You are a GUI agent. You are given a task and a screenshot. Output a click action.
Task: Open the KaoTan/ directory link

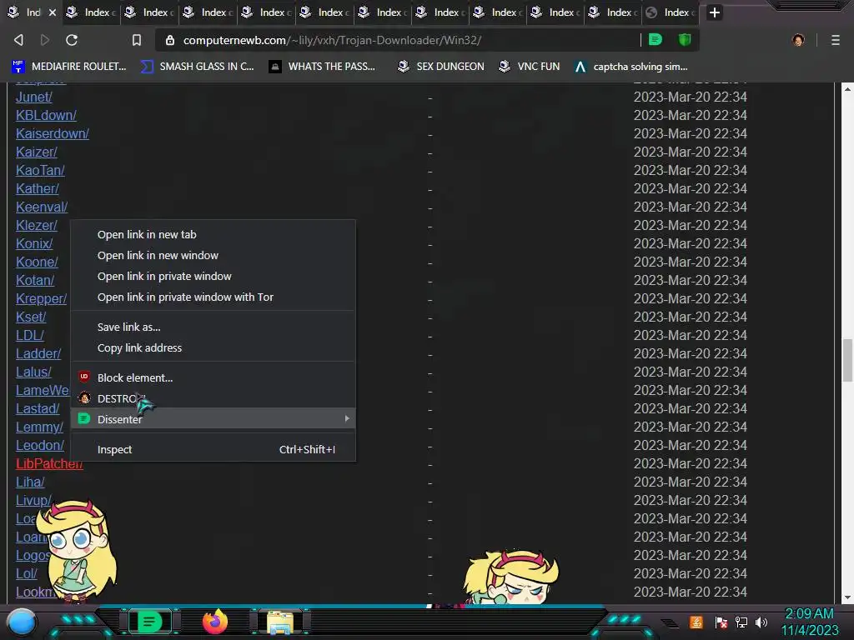pyautogui.click(x=40, y=170)
